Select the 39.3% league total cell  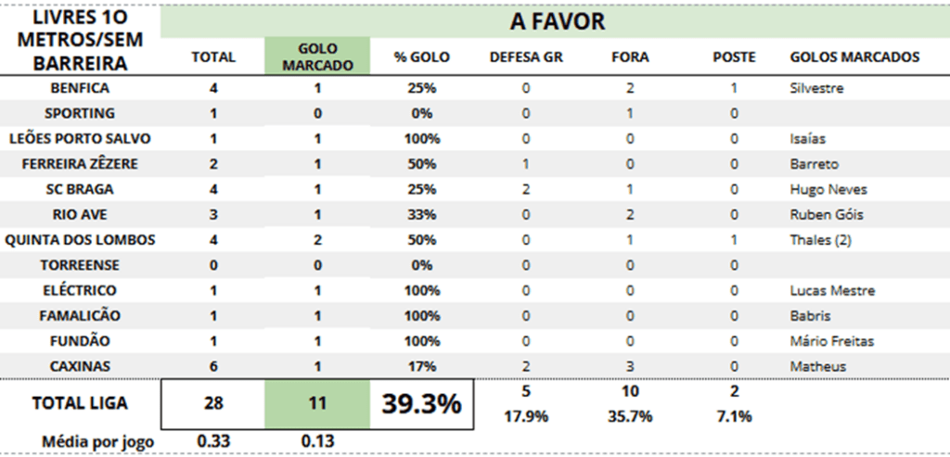tap(421, 404)
